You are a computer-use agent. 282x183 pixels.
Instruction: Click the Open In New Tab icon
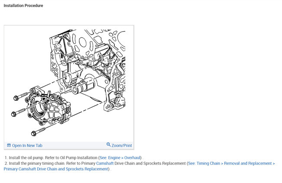(9, 145)
